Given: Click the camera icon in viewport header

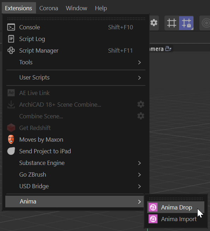Looking at the screenshot, I should pos(168,49).
